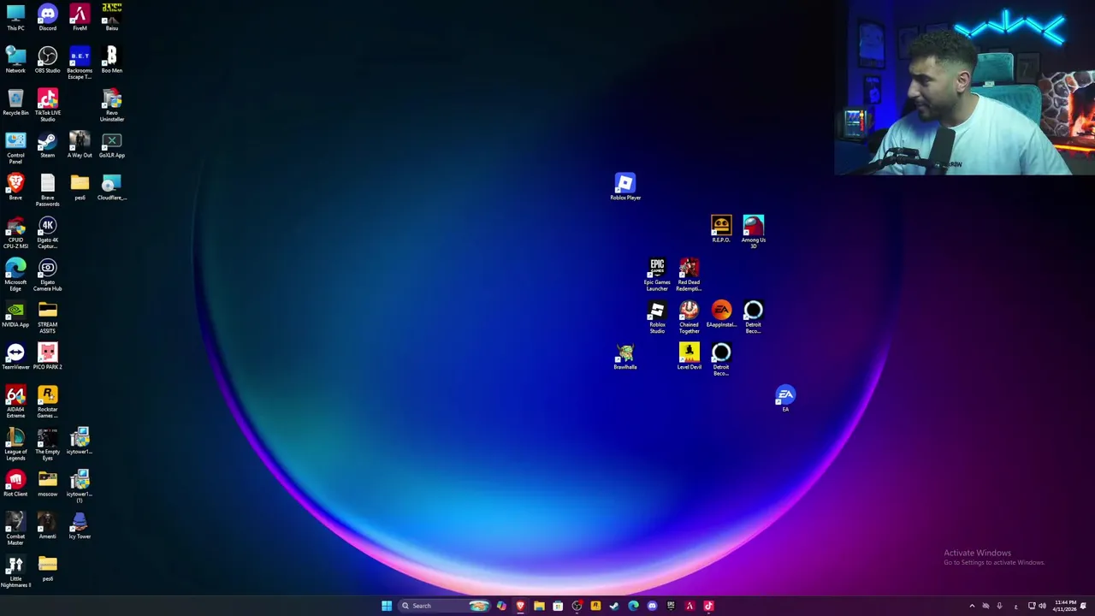Select the Roblox Studio icon
Screen dimensions: 1095x616
657,317
